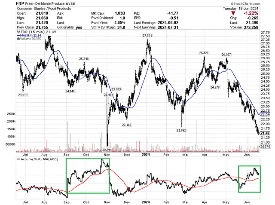Image resolution: width=275 pixels, height=205 pixels.
Task: Click the Mkt Cap value 1.03B
Action: [x=120, y=13]
